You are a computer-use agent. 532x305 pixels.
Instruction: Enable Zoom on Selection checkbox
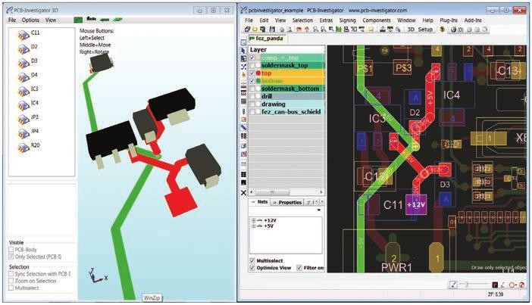[11, 281]
